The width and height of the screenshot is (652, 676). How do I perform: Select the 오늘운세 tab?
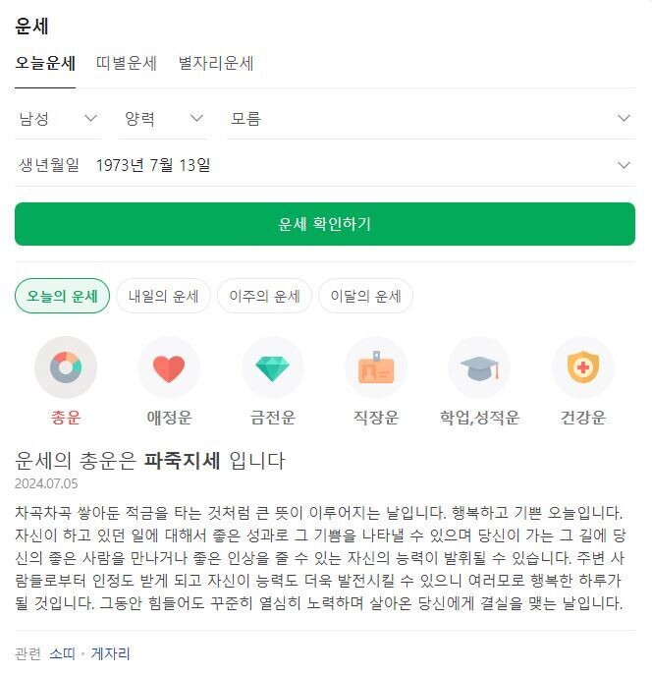45,63
